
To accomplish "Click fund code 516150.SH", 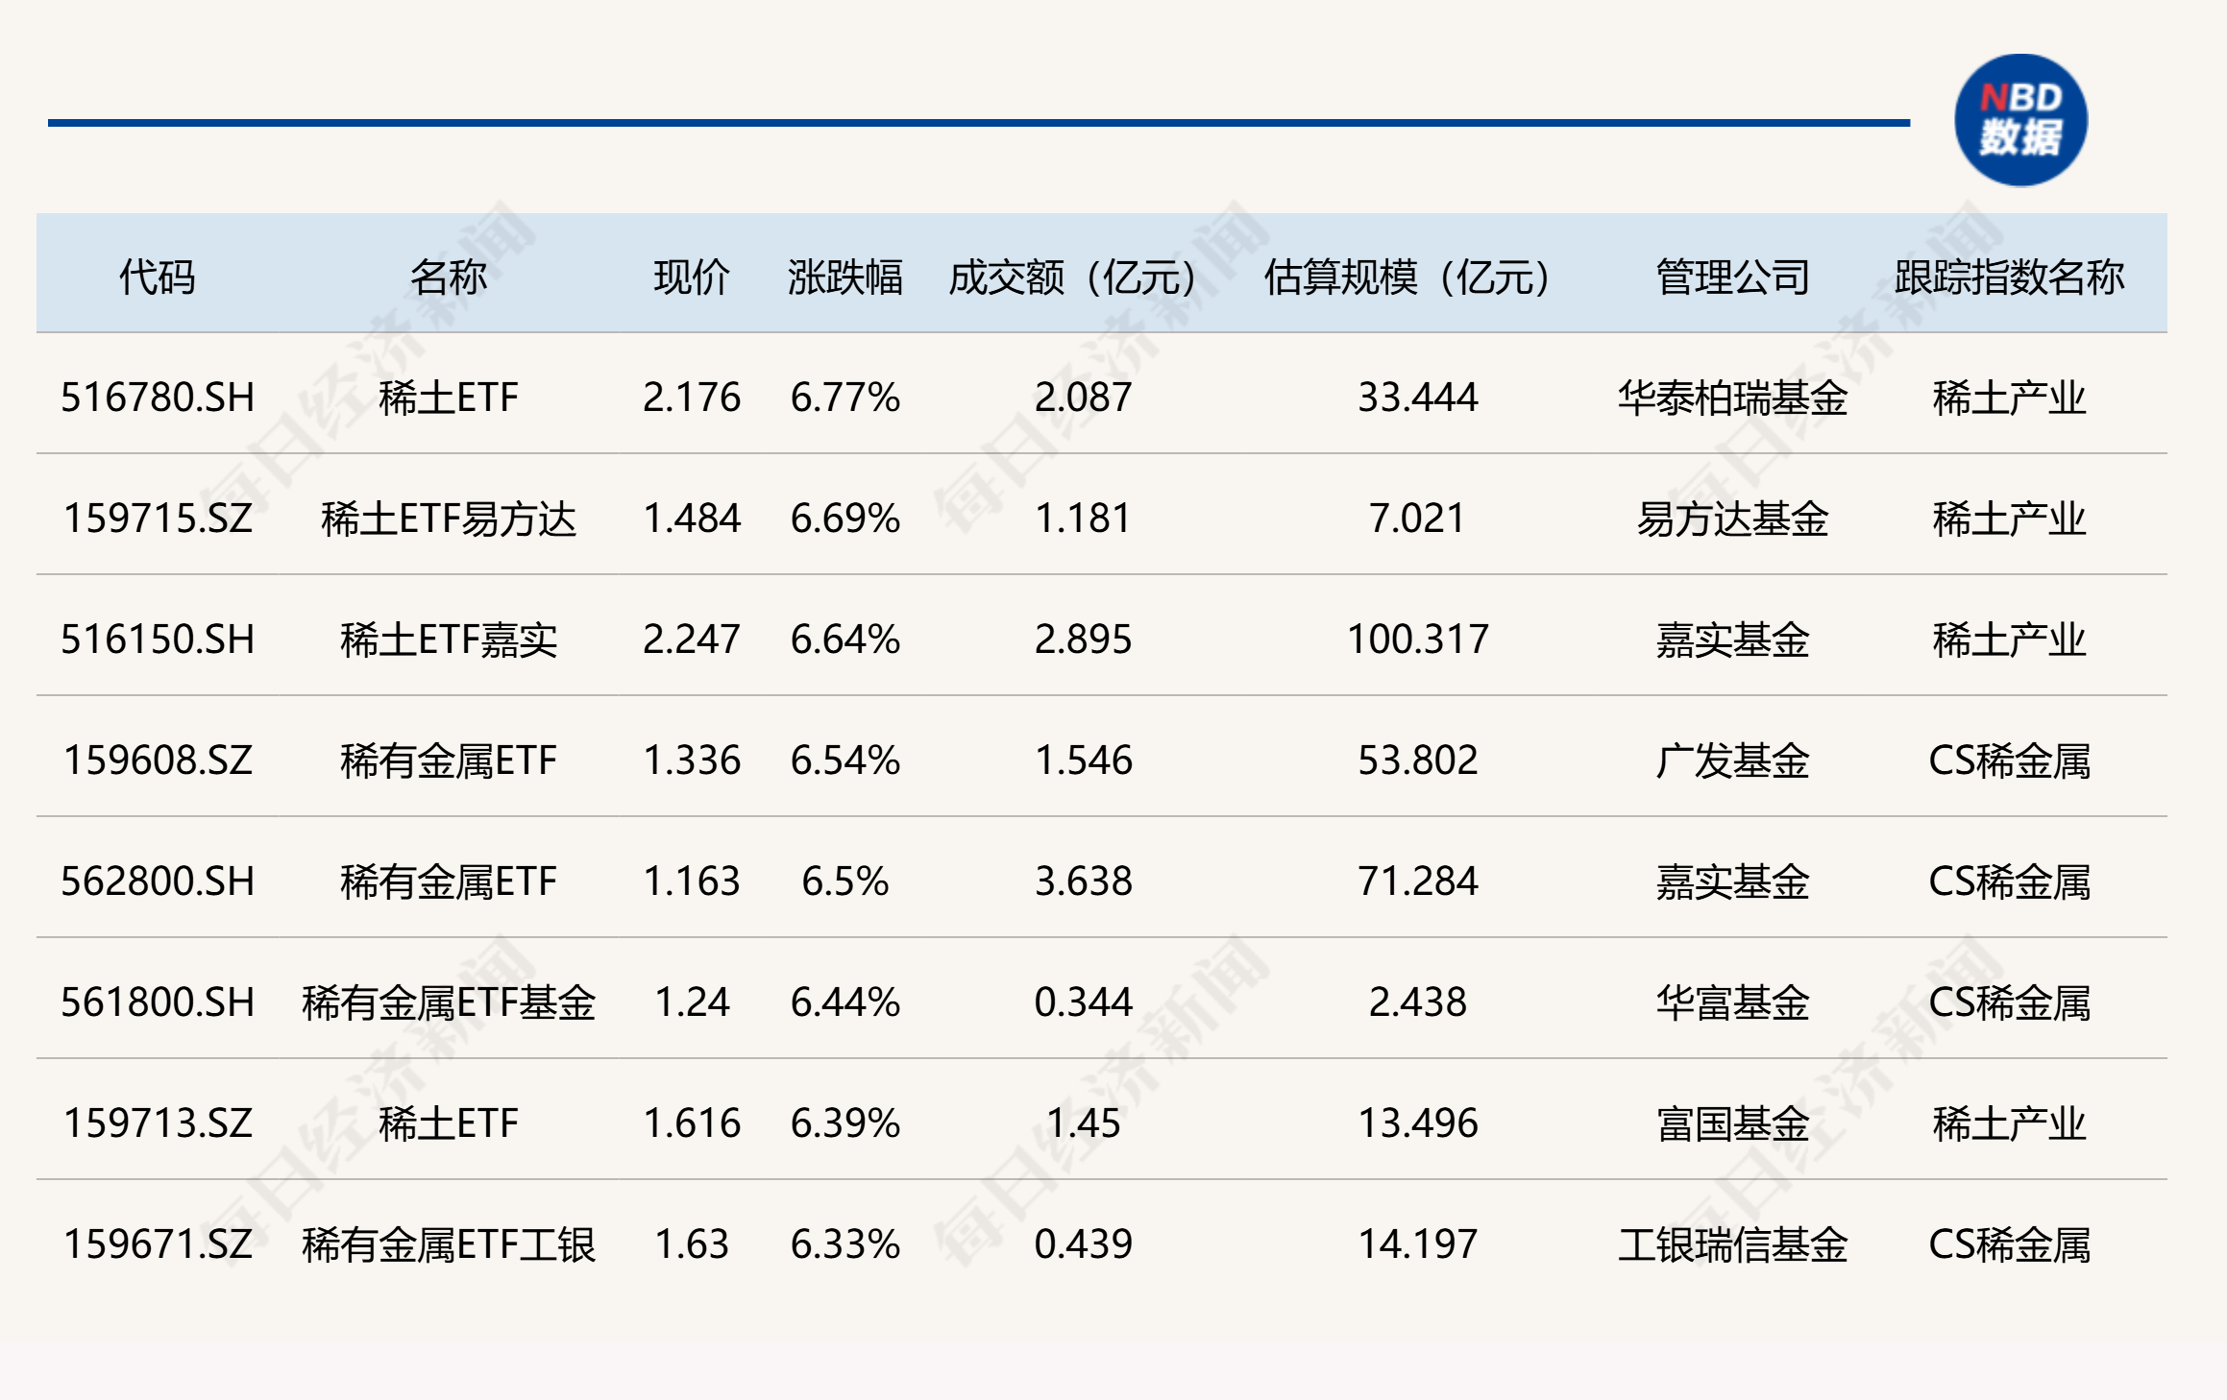I will [158, 640].
